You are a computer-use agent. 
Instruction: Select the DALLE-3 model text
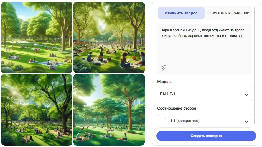click(167, 94)
